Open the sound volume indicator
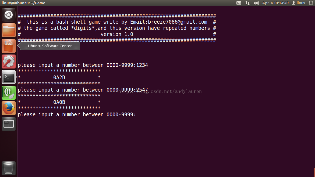The image size is (315, 177). (x=256, y=3)
